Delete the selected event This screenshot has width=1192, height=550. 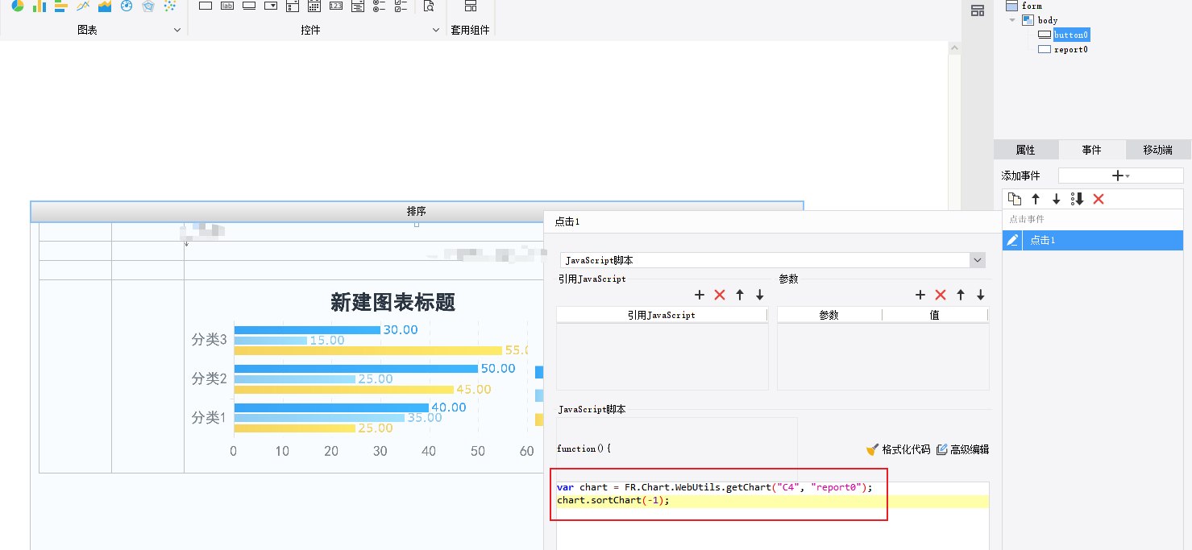pyautogui.click(x=1098, y=199)
